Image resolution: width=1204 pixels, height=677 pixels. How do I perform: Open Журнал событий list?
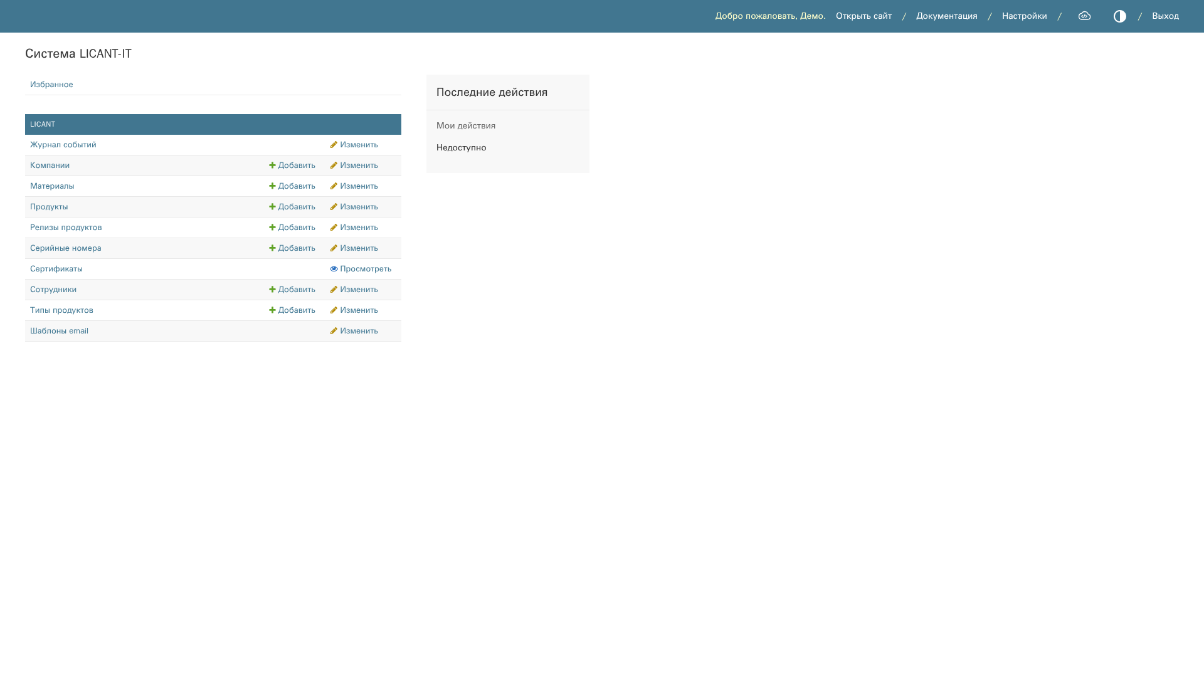(x=63, y=145)
